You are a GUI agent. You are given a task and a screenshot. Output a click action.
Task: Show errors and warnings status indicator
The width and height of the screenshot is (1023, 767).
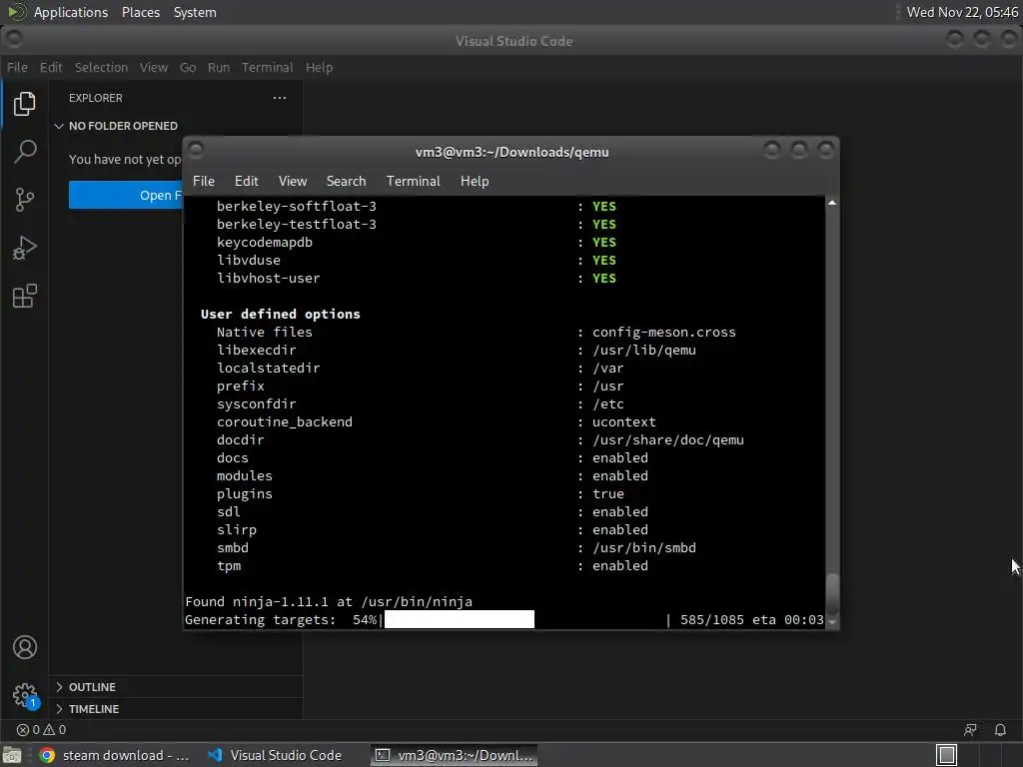pyautogui.click(x=41, y=730)
